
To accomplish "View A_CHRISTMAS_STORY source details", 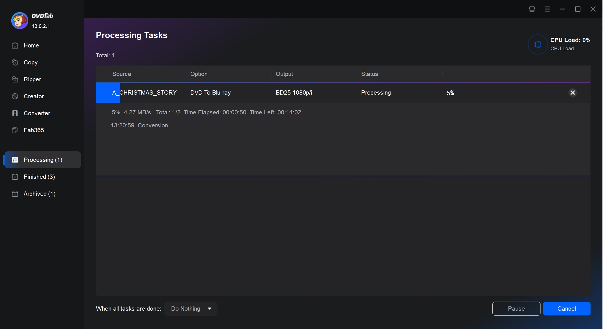I will pos(144,92).
